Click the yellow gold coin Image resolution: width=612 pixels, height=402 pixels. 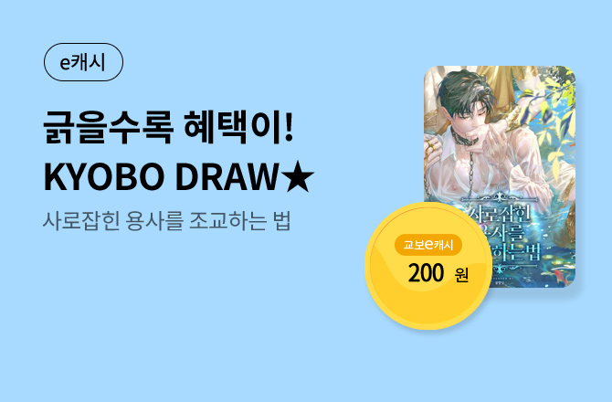428,266
